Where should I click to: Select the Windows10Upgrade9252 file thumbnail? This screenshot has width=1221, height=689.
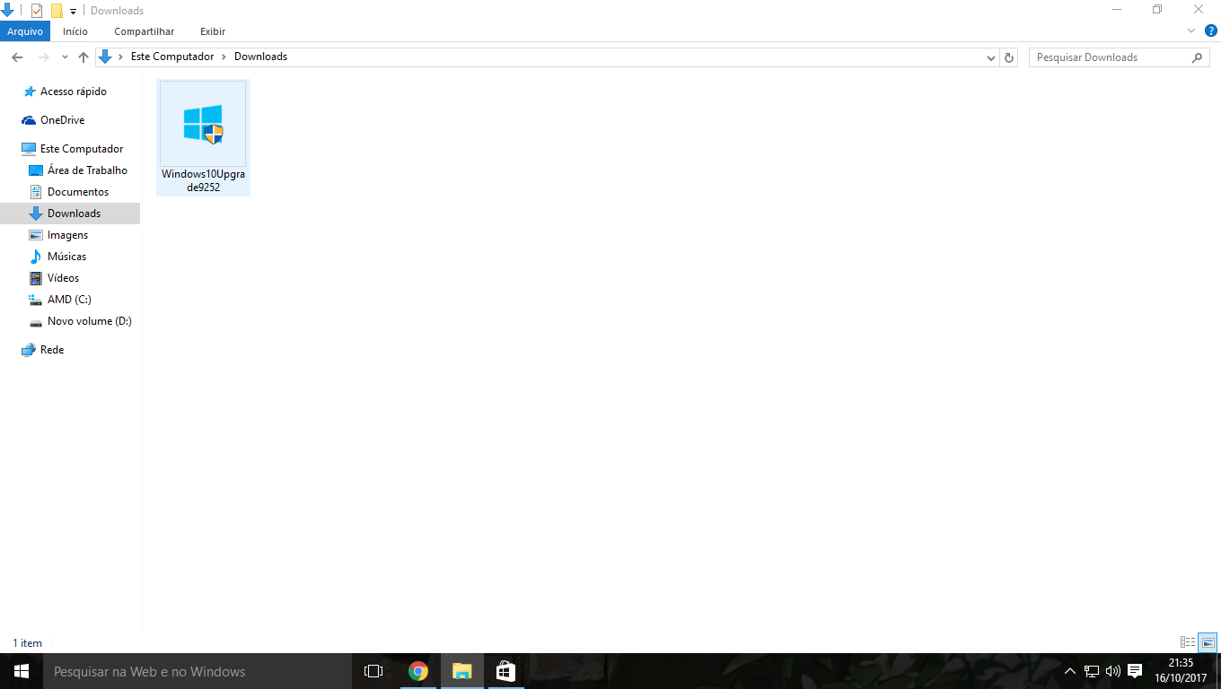tap(203, 137)
